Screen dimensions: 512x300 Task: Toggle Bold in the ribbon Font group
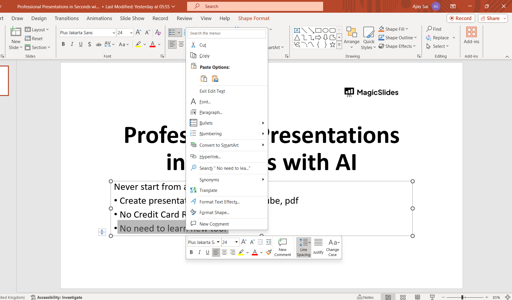pos(63,44)
